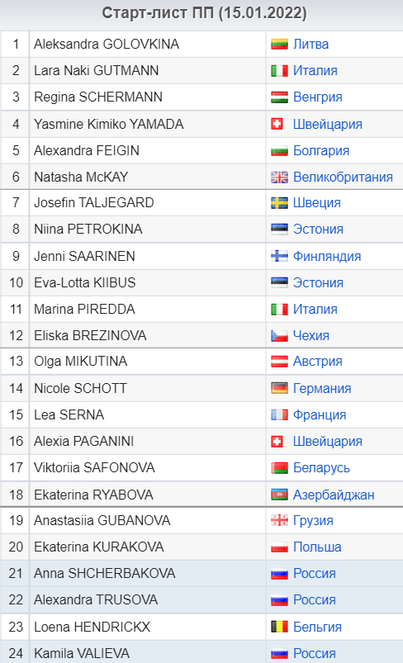Open Швейцария link in Yasmine Kimiko YAMADA row

(x=327, y=125)
